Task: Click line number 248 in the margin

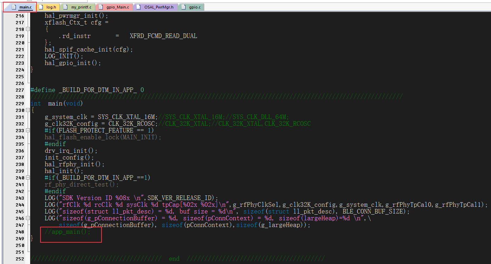Action: point(20,232)
